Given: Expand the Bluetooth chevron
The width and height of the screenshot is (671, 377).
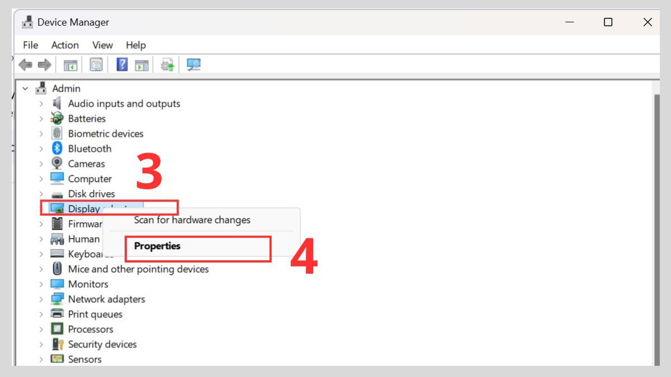Looking at the screenshot, I should [x=41, y=149].
